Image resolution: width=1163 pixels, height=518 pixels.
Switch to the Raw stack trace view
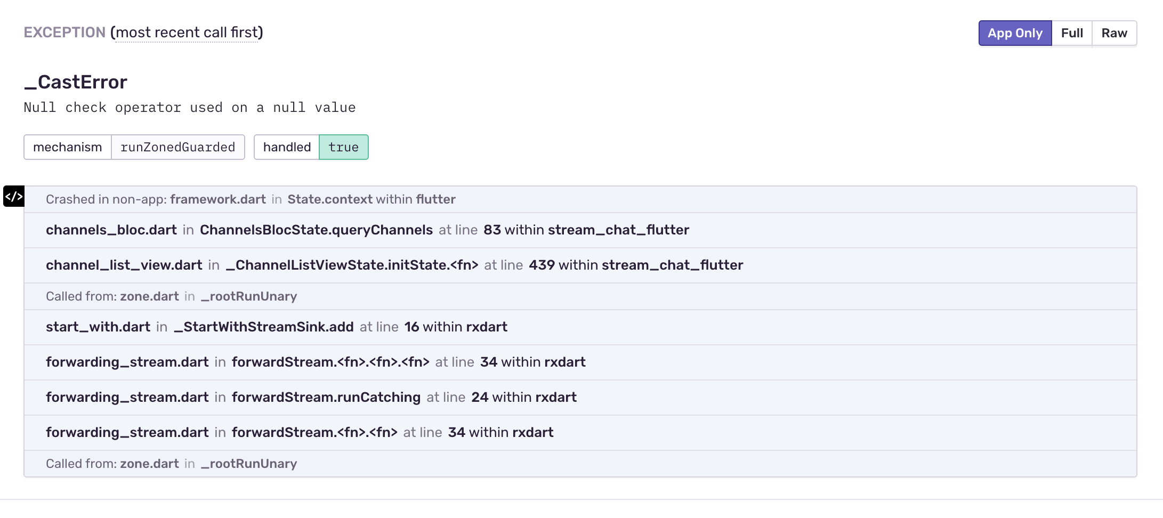[1114, 33]
